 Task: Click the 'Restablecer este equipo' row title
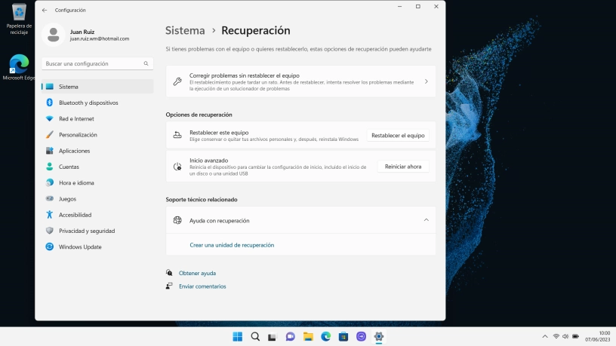(219, 133)
